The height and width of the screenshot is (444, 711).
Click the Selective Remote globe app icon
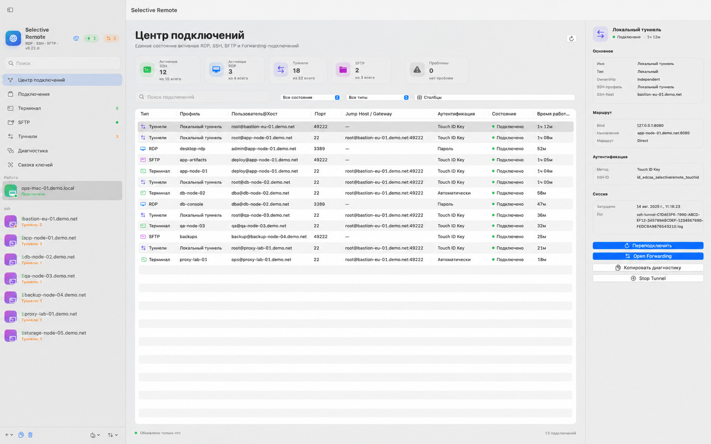13,38
